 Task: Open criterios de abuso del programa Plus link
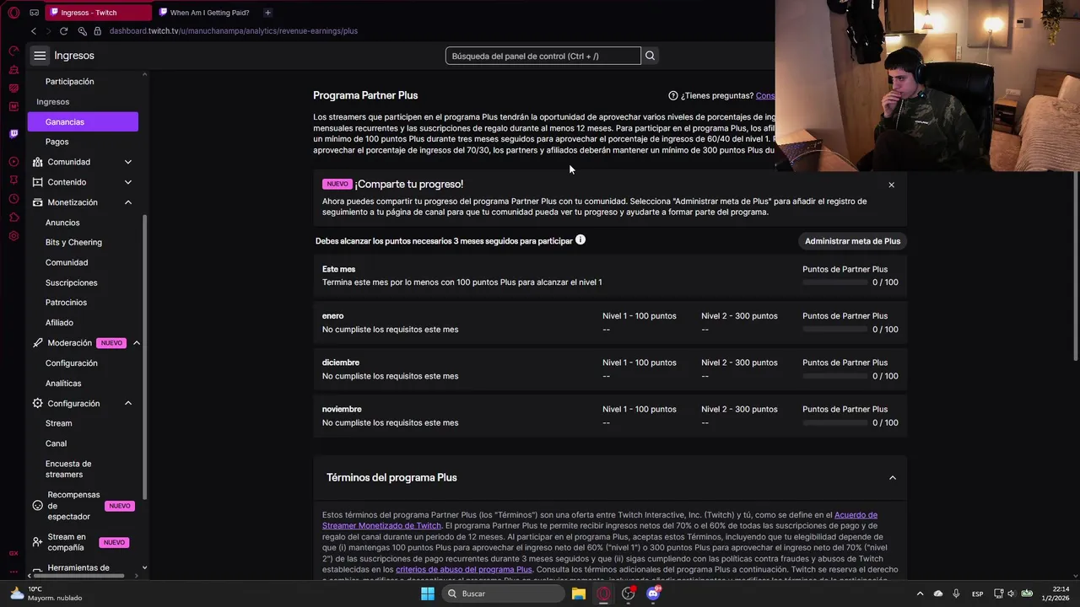pos(464,570)
